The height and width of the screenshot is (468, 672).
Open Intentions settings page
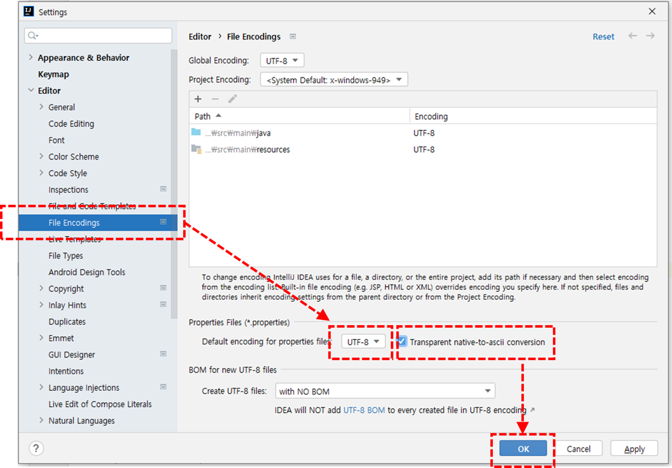pos(66,371)
